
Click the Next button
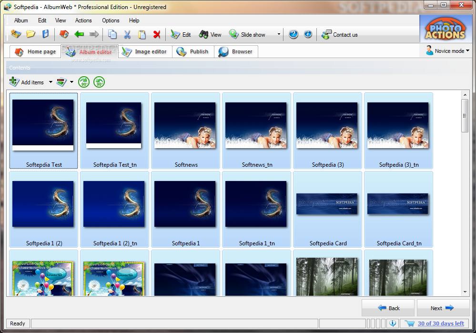(x=443, y=308)
